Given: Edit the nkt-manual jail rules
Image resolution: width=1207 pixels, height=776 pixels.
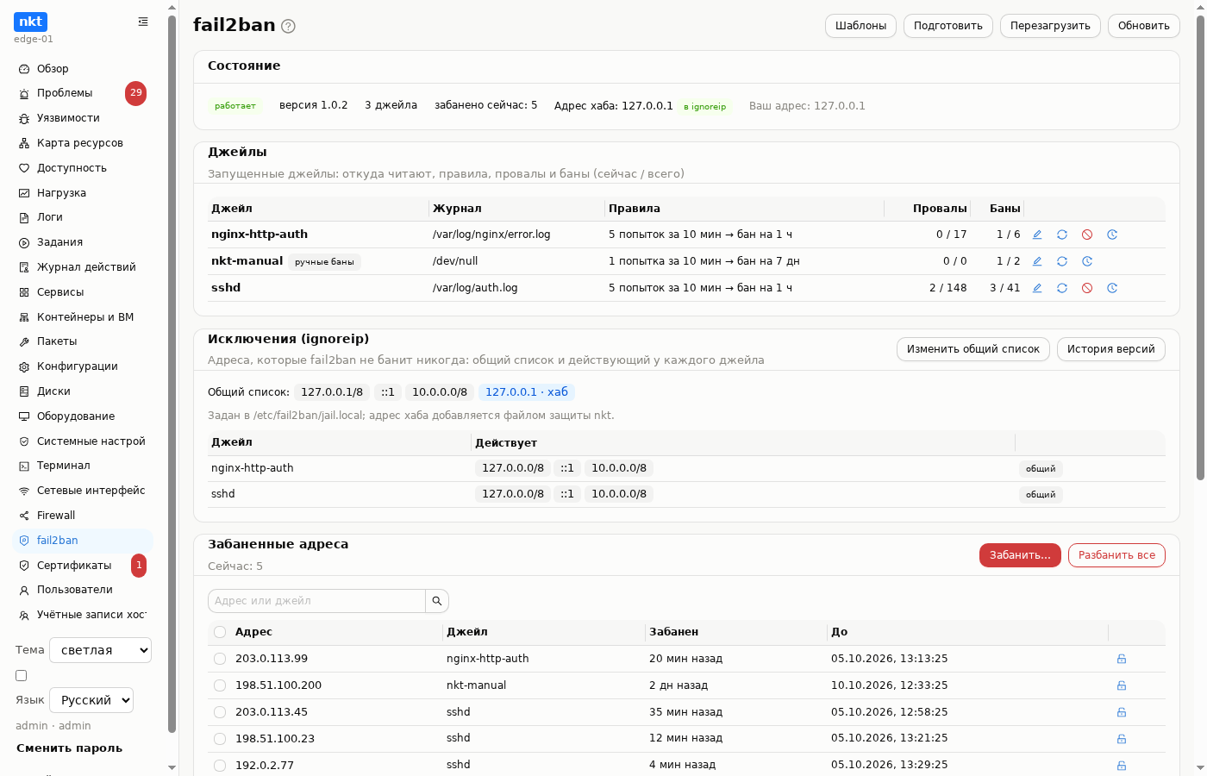Looking at the screenshot, I should [x=1037, y=261].
